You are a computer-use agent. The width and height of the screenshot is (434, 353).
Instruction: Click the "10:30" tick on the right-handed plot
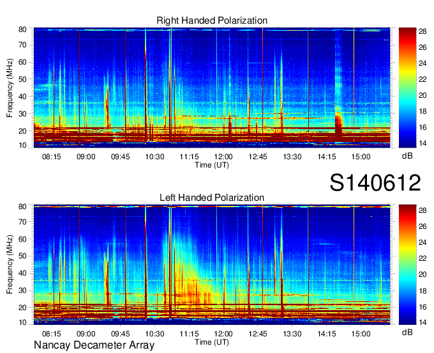pos(154,157)
